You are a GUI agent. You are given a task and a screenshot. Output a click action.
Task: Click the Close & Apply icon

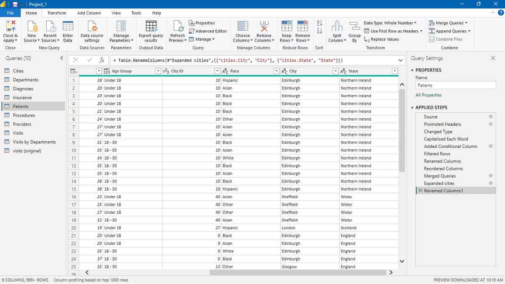coord(11,26)
